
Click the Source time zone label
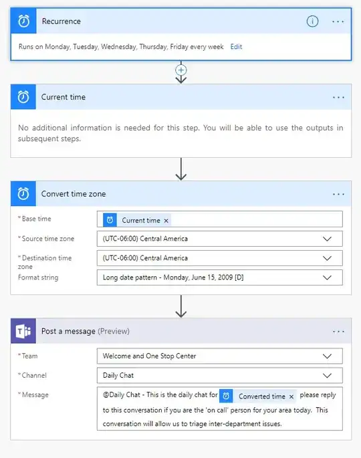(x=48, y=239)
